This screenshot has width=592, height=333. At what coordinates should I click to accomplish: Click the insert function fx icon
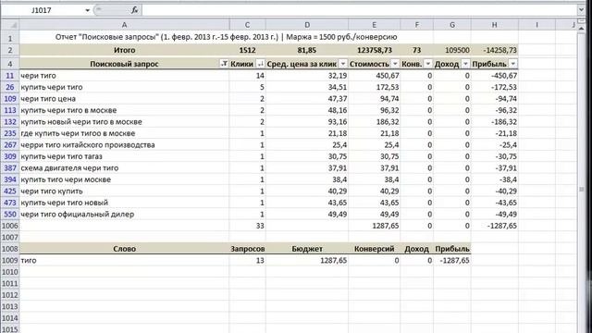[134, 10]
